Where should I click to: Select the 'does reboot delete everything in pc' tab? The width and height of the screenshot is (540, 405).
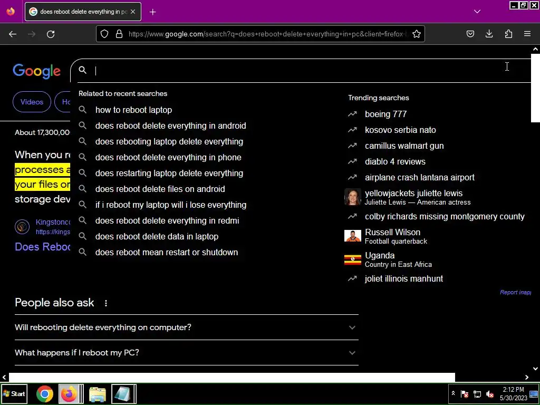coord(83,12)
